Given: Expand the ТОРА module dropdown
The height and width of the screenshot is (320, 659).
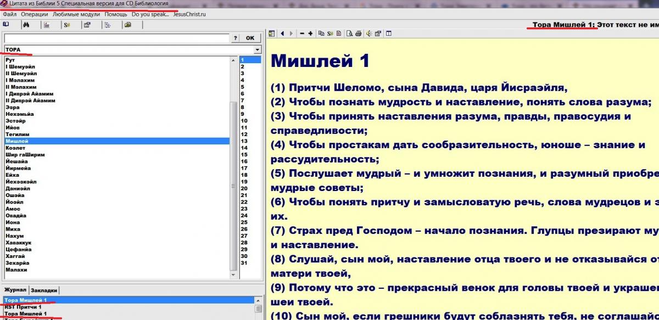Looking at the screenshot, I should point(257,49).
